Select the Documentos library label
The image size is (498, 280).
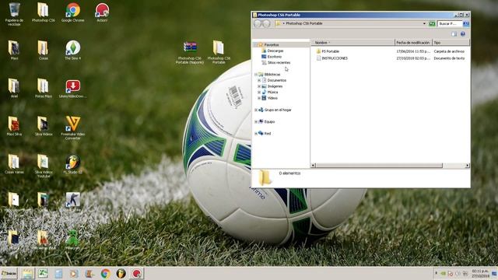pos(277,80)
